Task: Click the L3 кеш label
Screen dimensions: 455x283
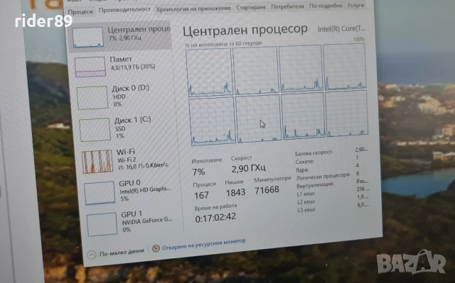Action: (x=306, y=209)
